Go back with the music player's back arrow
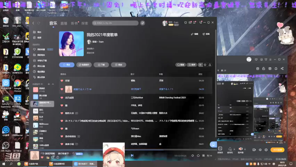Image resolution: width=296 pixels, height=167 pixels. coord(33,23)
